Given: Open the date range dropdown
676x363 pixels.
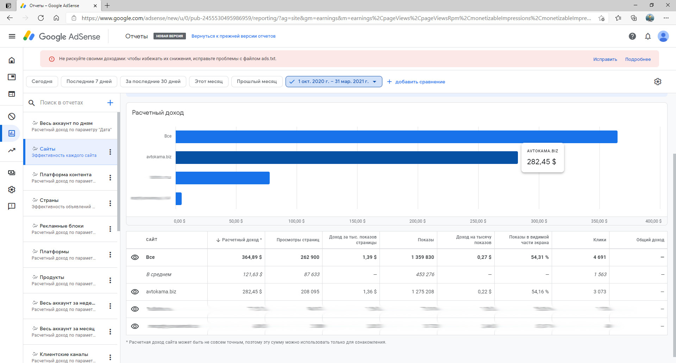Looking at the screenshot, I should pos(333,82).
